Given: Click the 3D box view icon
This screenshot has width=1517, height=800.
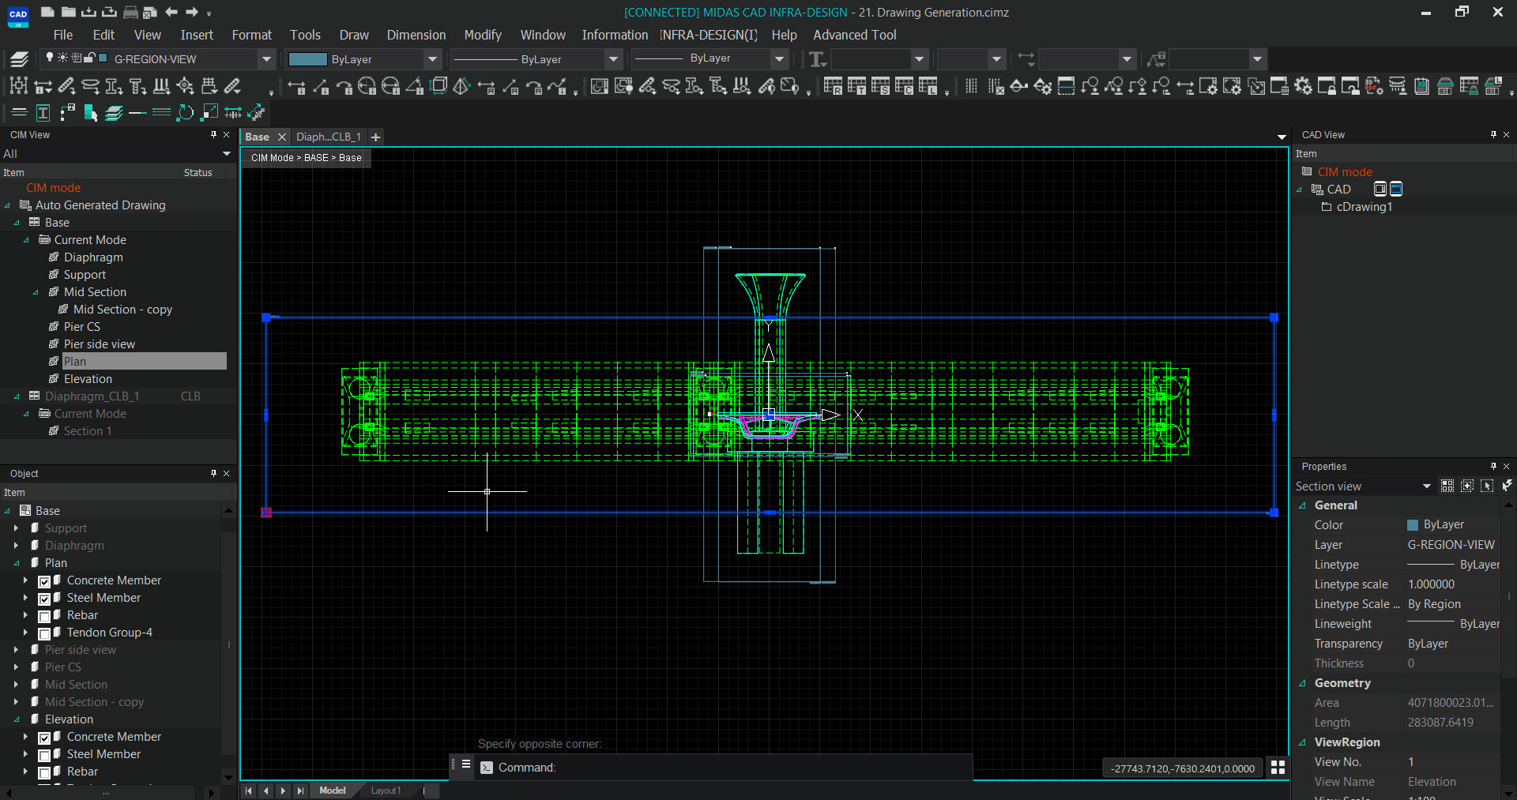Looking at the screenshot, I should [x=439, y=86].
